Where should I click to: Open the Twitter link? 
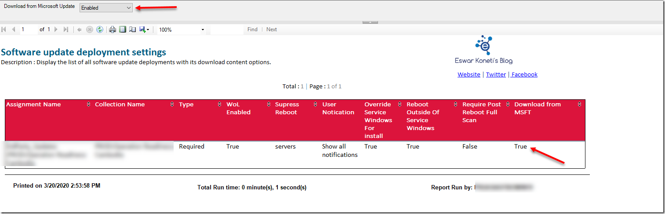496,74
